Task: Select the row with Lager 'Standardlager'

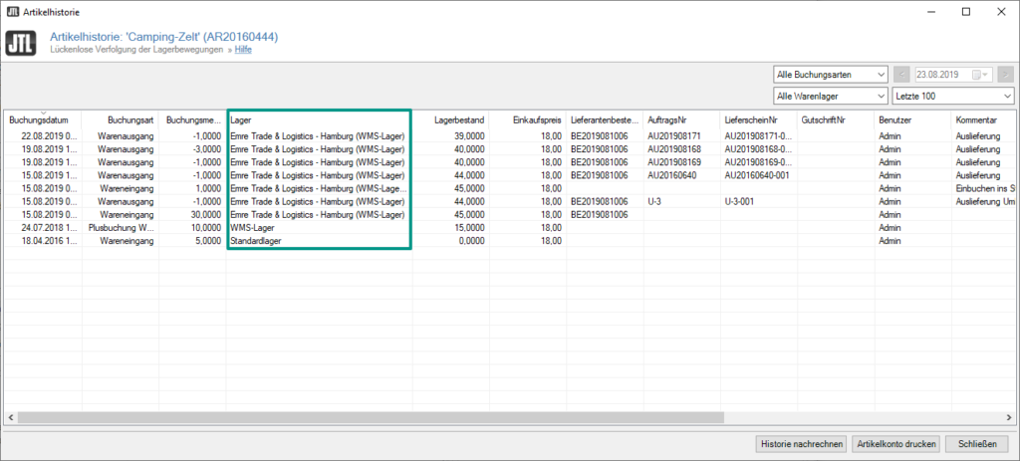Action: click(319, 240)
